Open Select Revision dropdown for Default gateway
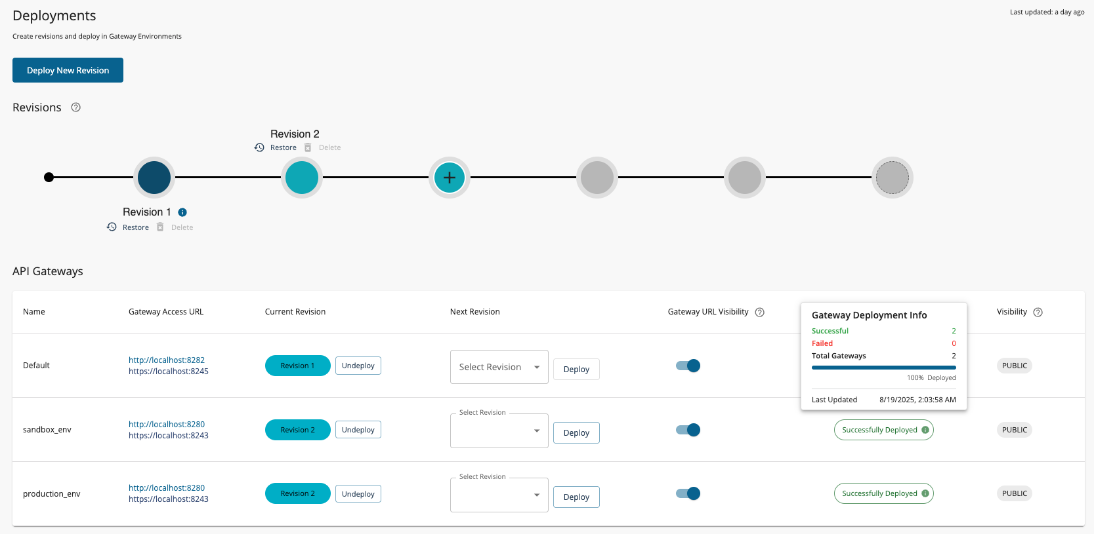Image resolution: width=1094 pixels, height=534 pixels. coord(499,367)
